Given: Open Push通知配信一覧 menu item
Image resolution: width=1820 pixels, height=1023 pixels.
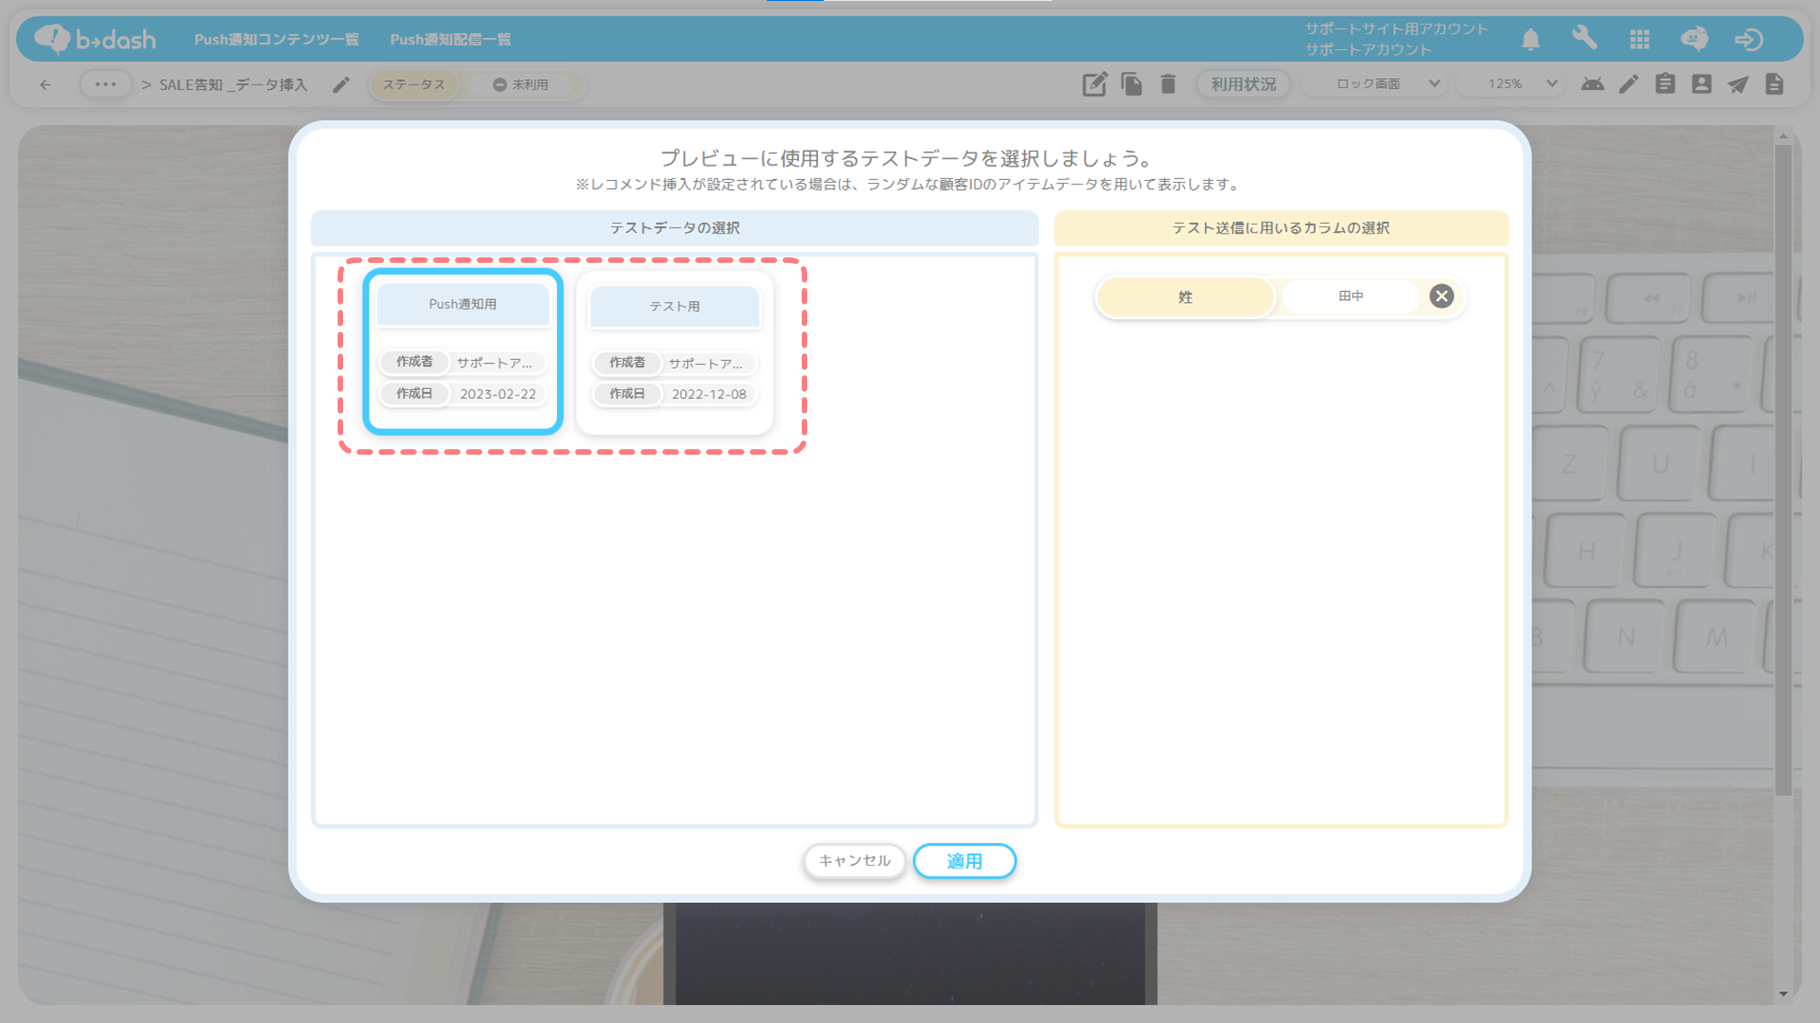Looking at the screenshot, I should [450, 39].
